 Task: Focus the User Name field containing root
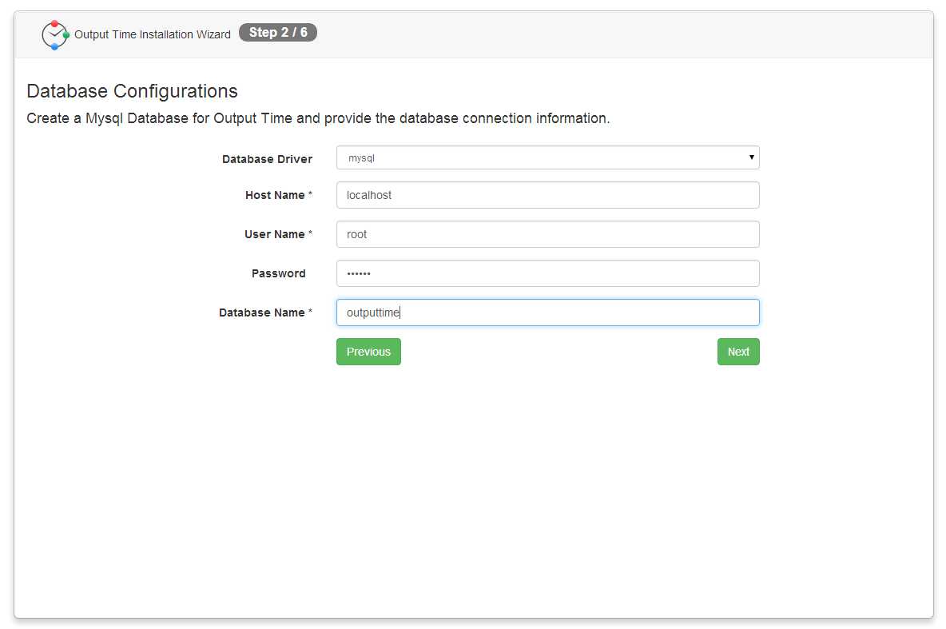tap(548, 234)
